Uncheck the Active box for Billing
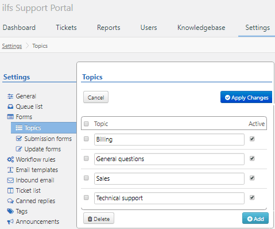This screenshot has width=275, height=229. [252, 139]
